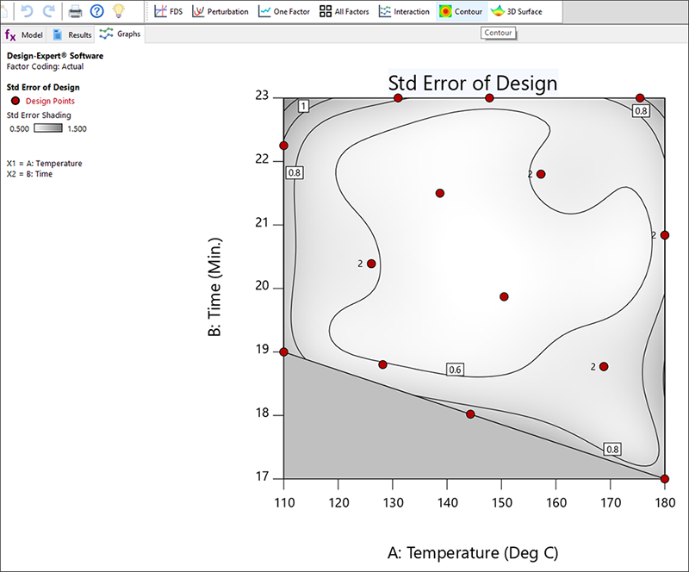Open help with question mark icon
This screenshot has width=689, height=572.
click(x=97, y=11)
